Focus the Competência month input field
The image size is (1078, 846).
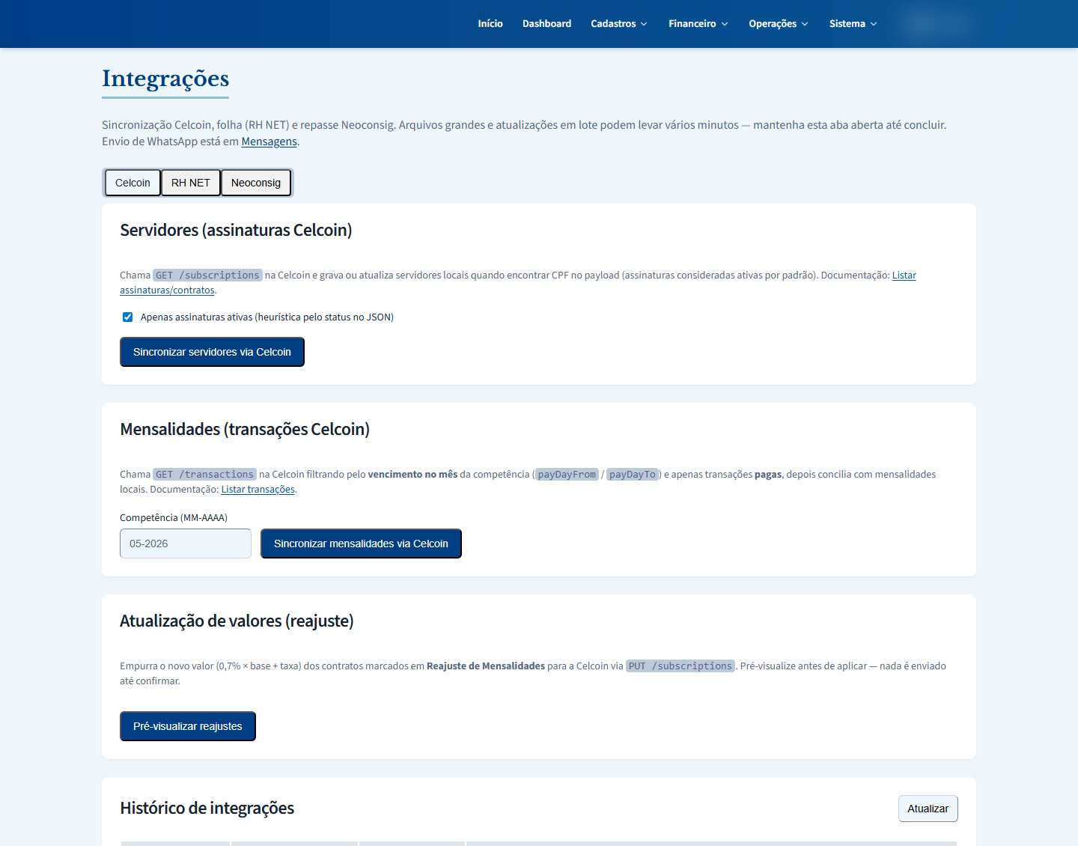tap(186, 544)
